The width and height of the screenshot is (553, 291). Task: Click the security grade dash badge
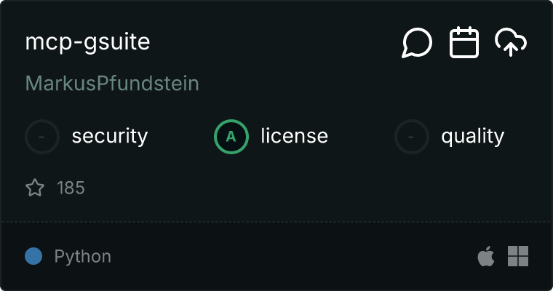pyautogui.click(x=42, y=136)
